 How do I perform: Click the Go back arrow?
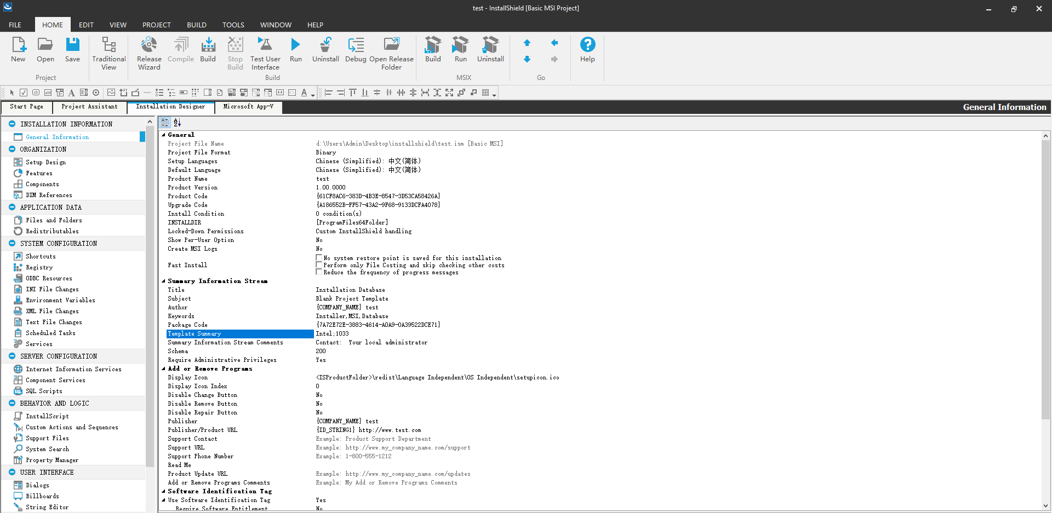(x=554, y=43)
